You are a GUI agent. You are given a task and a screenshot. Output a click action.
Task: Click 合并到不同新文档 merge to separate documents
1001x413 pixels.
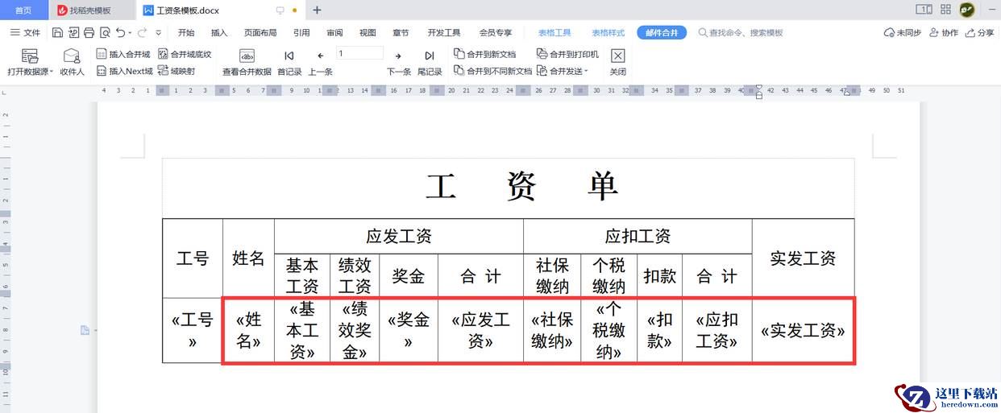tap(492, 71)
